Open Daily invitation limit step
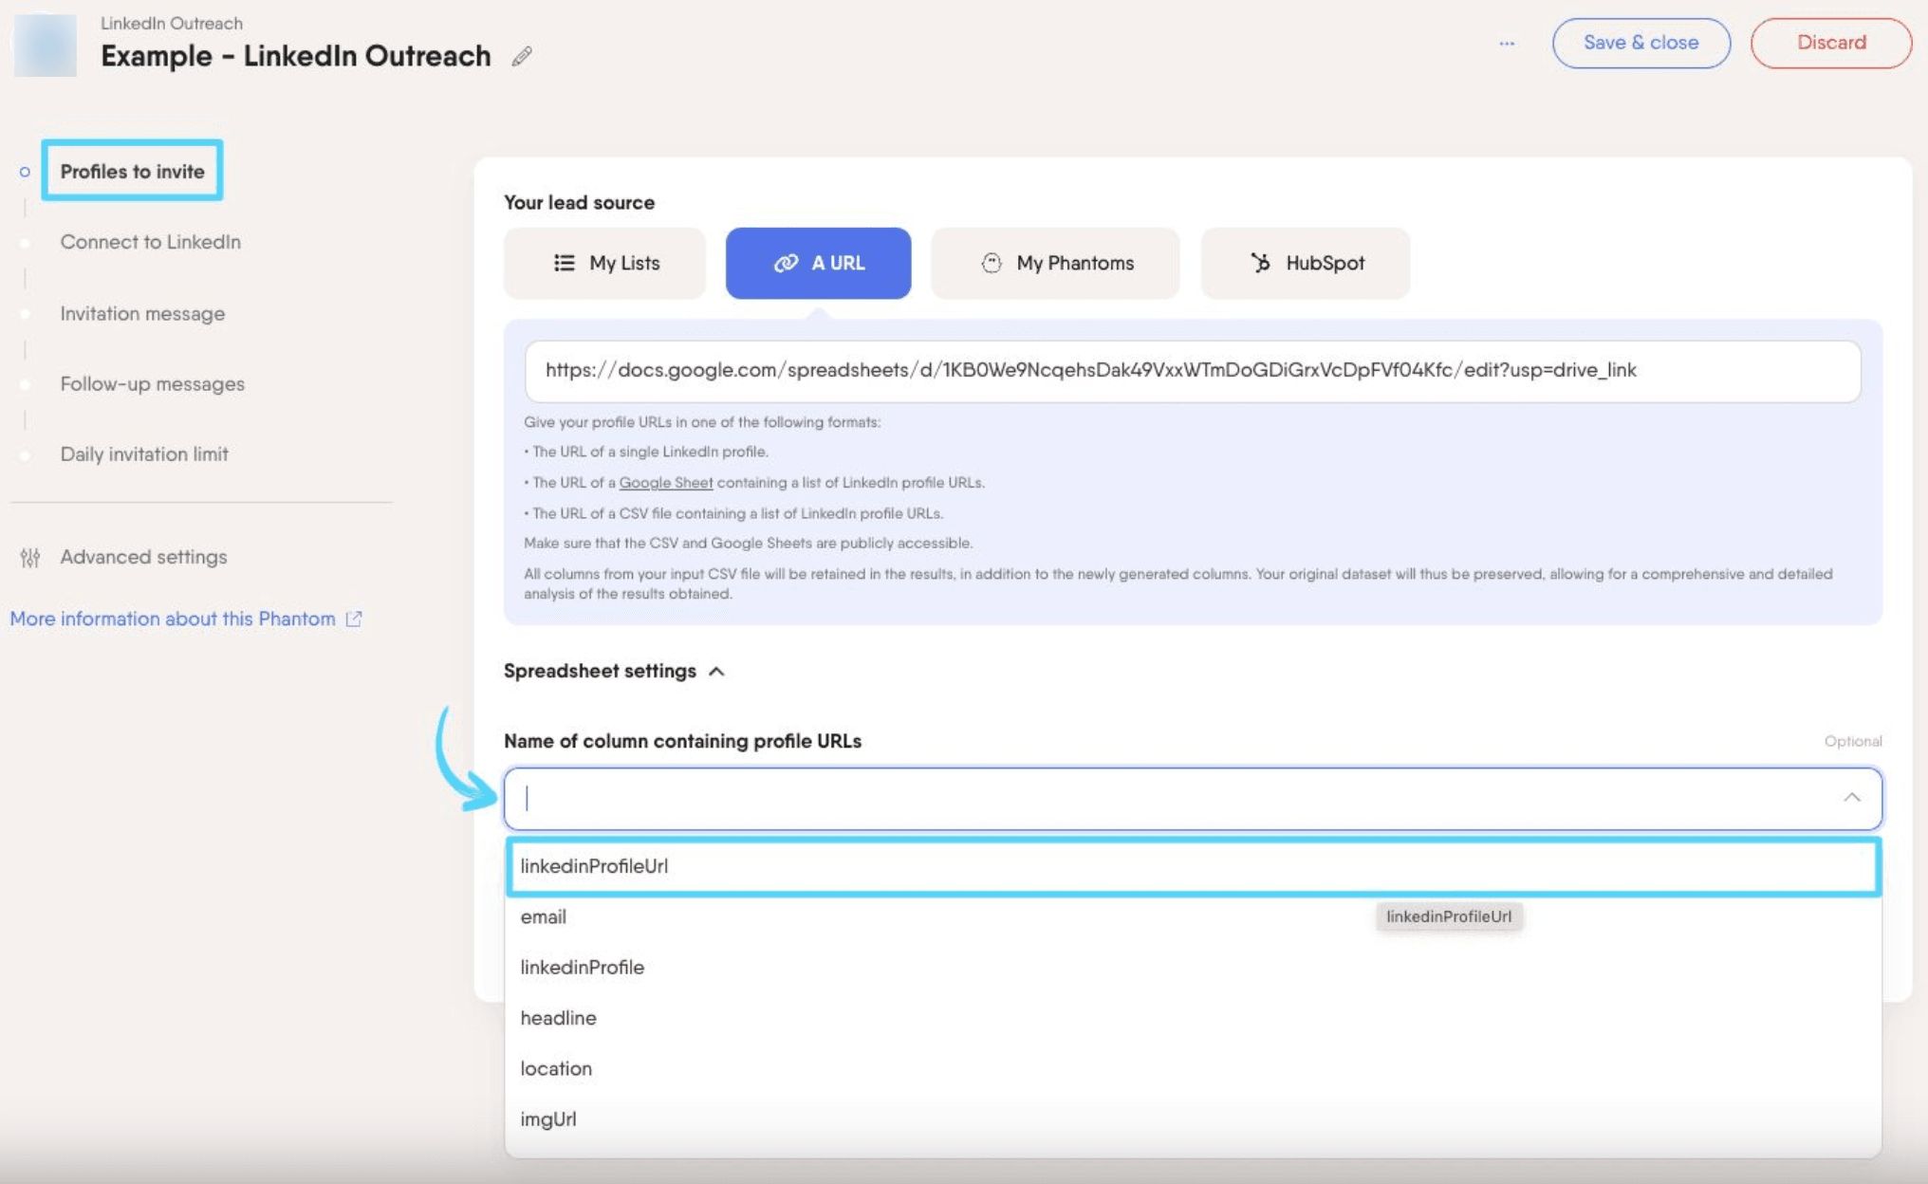Screen dimensions: 1928x1184 click(x=144, y=454)
